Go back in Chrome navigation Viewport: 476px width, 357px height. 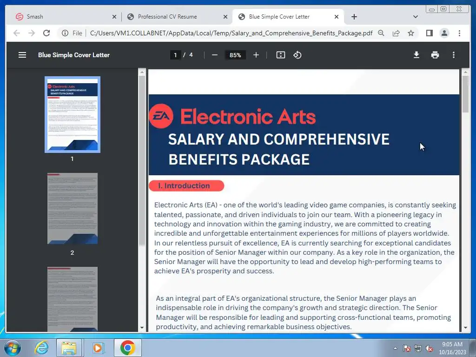point(17,33)
